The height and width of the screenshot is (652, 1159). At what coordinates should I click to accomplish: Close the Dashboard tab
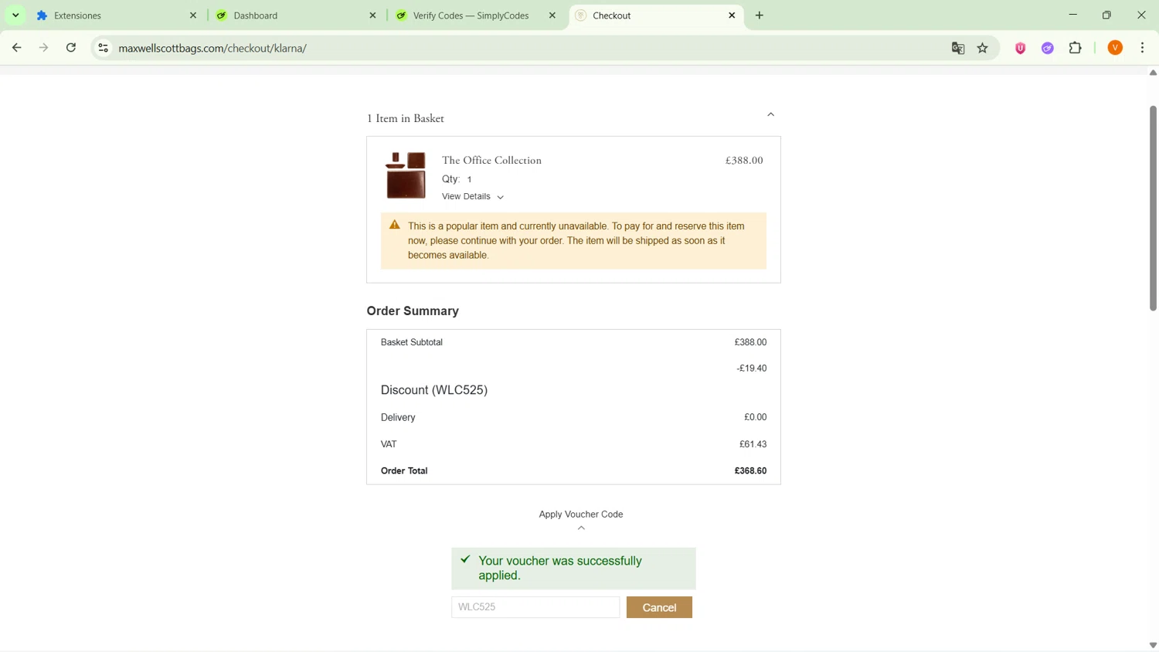click(x=372, y=15)
